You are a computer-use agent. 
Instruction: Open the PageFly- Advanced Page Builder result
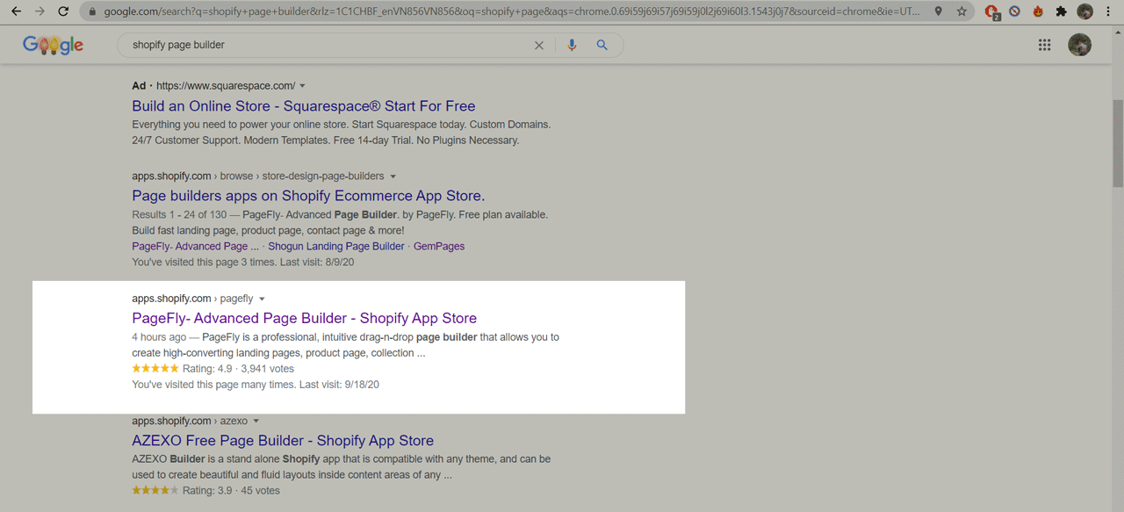click(304, 318)
